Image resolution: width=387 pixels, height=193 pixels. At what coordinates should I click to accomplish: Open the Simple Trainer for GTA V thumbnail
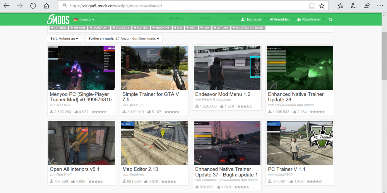(154, 68)
